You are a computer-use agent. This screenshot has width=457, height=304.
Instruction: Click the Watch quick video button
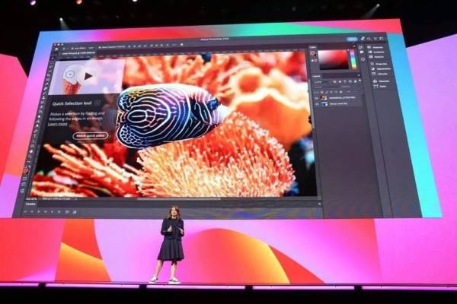(x=90, y=135)
